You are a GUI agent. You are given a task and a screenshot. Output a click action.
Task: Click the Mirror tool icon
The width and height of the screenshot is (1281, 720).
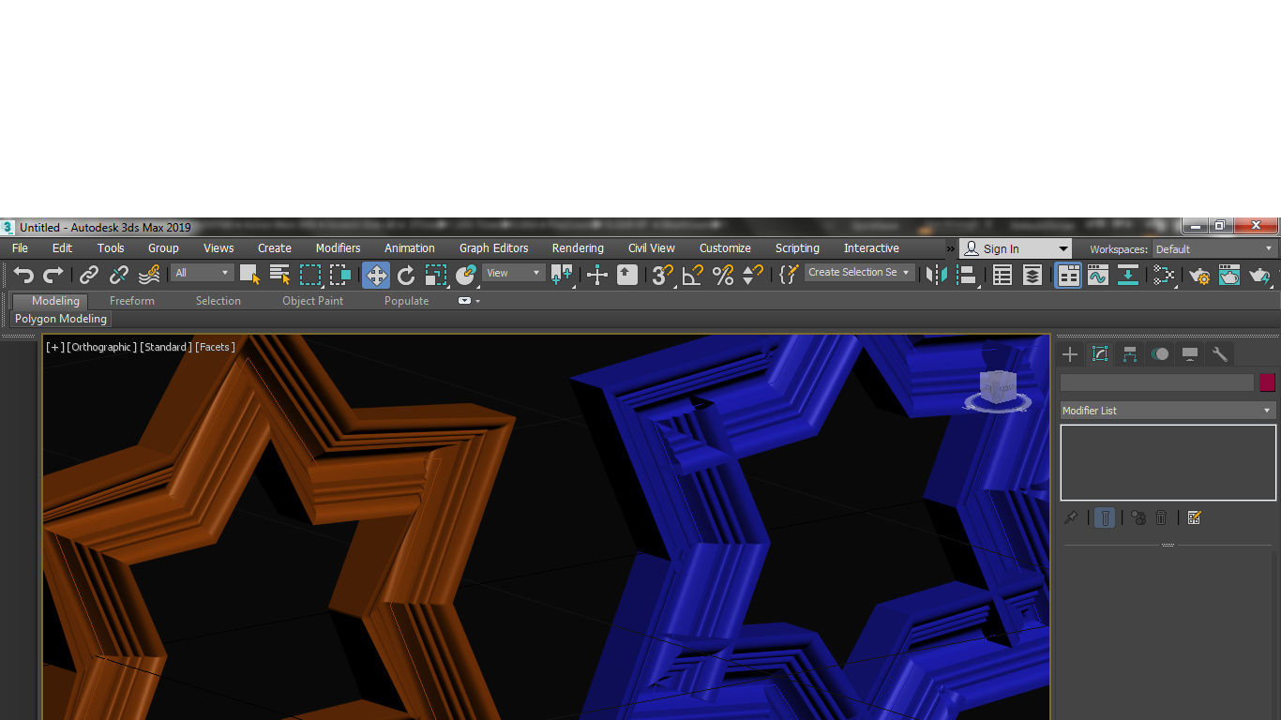(936, 275)
